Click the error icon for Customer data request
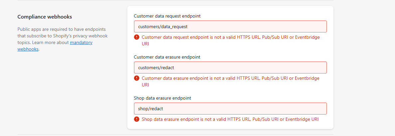Viewport: 395px width, 136px height. pos(137,37)
